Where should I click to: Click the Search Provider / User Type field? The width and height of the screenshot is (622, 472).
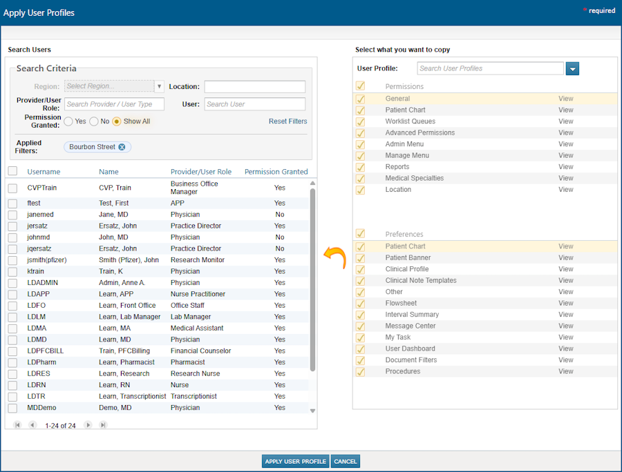114,104
